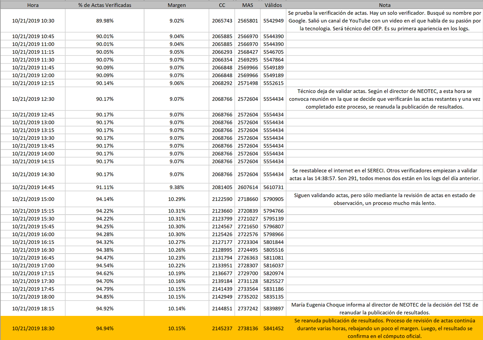The height and width of the screenshot is (340, 483).
Task: Click the CC value '2081405'
Action: click(x=222, y=187)
